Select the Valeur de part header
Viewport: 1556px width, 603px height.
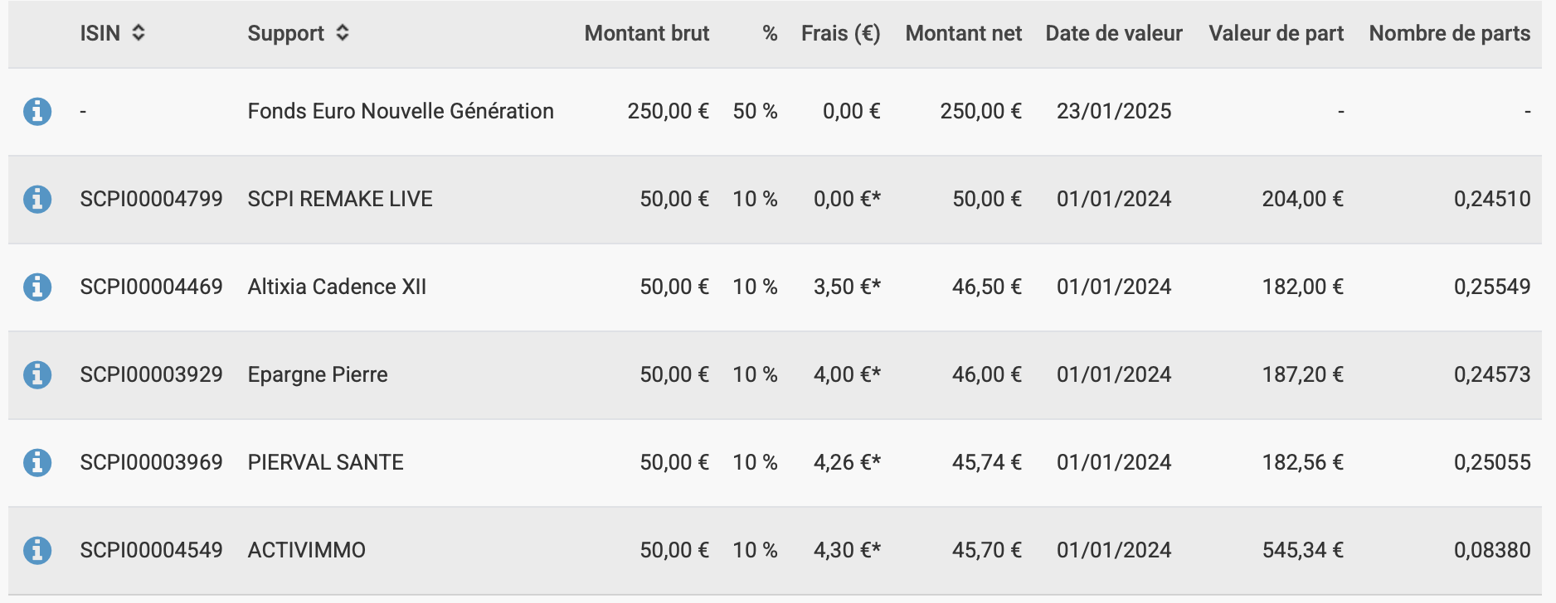(x=1276, y=33)
